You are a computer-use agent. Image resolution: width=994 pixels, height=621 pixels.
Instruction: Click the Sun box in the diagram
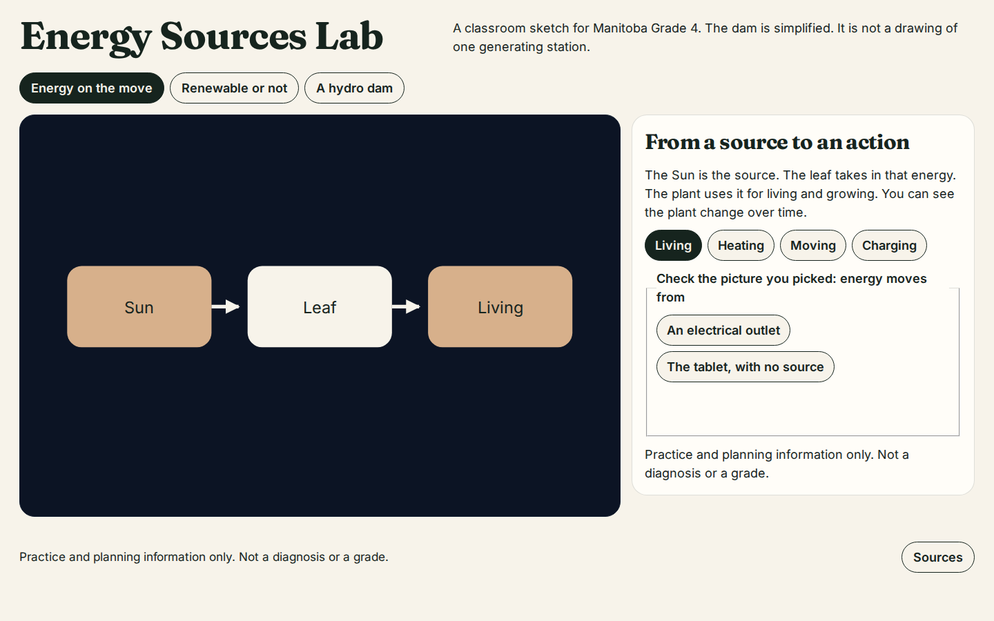click(139, 306)
